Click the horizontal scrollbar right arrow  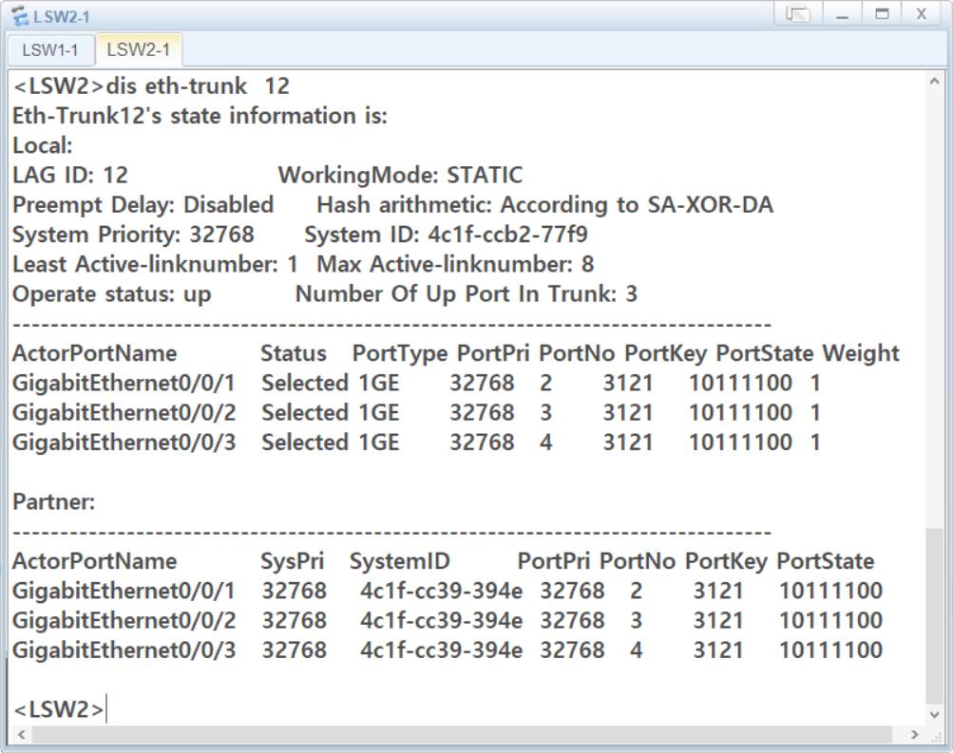(x=915, y=735)
